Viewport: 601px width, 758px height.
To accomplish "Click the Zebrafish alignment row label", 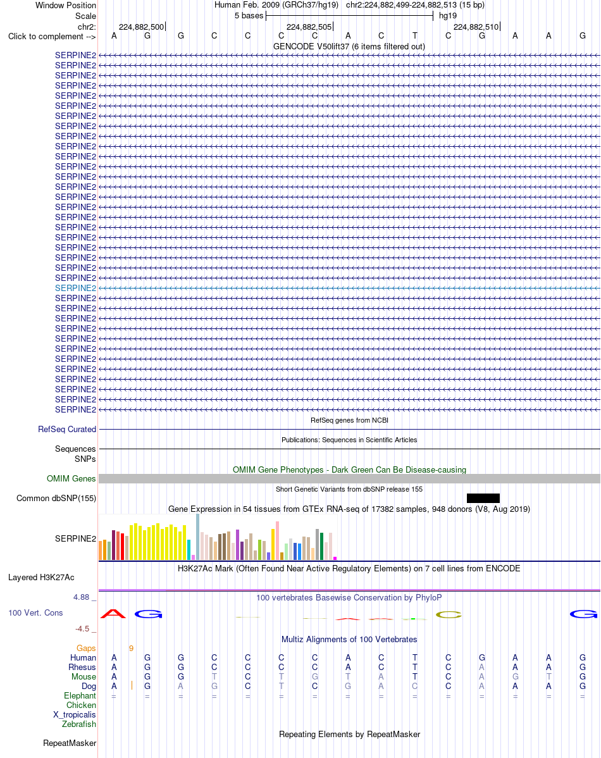I will (79, 724).
